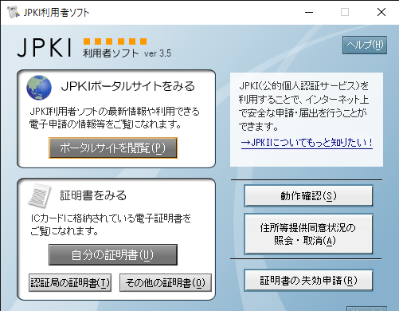Open 住所等提供同意状況の照会・取消(A) button
The height and width of the screenshot is (311, 399).
coord(308,234)
